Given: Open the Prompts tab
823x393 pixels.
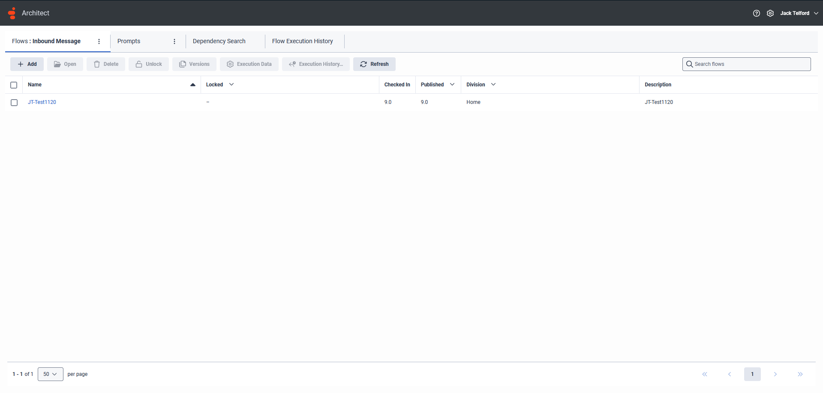Looking at the screenshot, I should click(129, 41).
